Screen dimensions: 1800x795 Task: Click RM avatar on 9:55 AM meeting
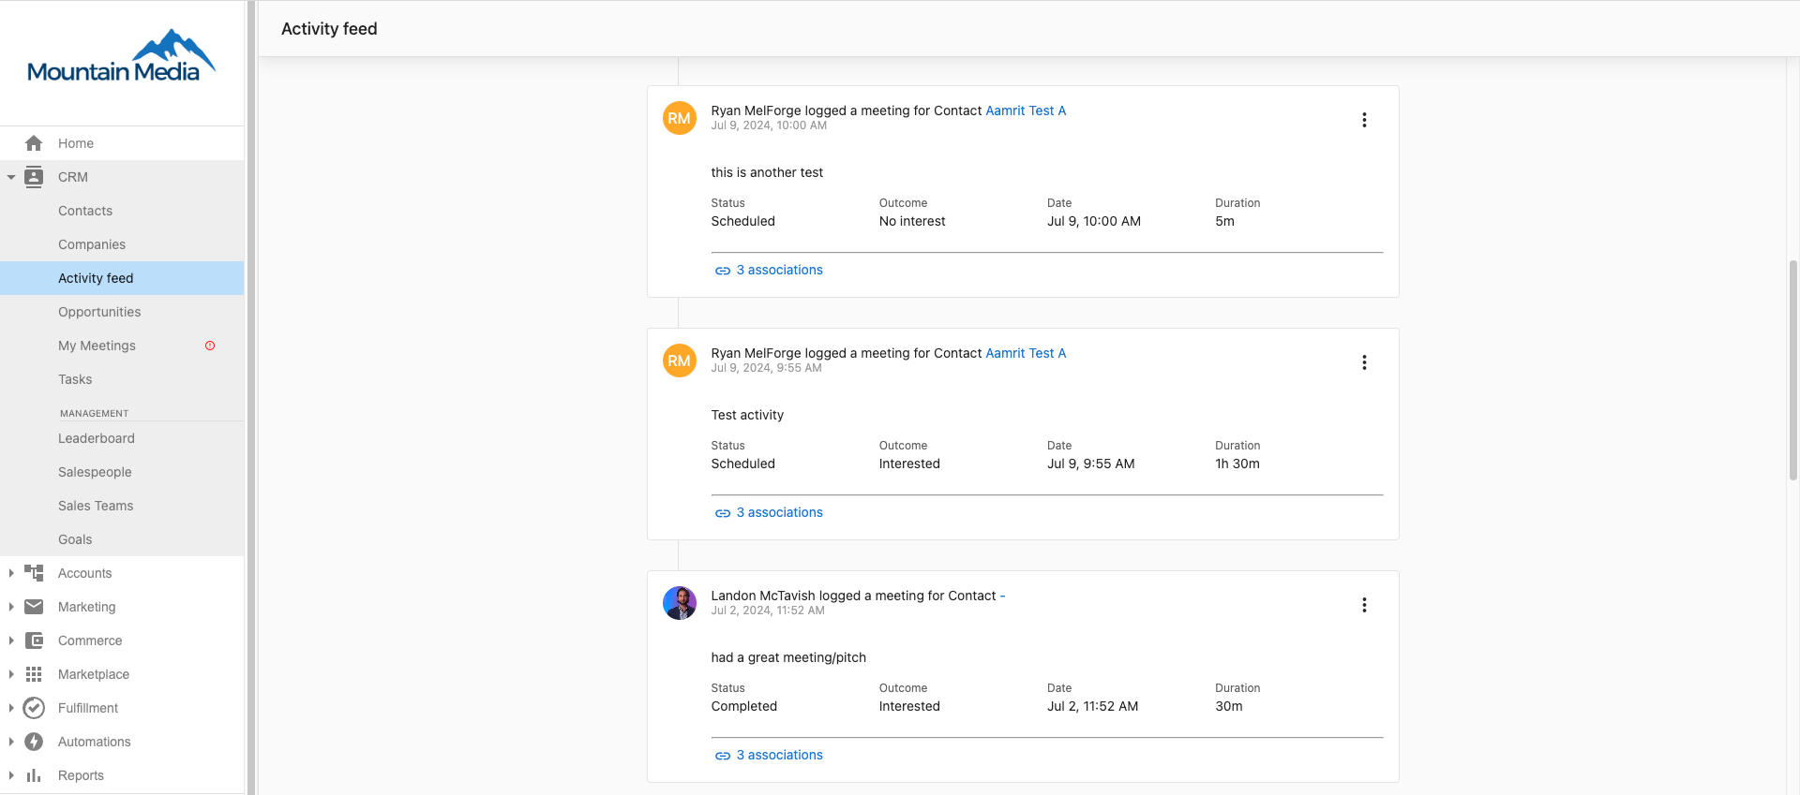coord(680,361)
